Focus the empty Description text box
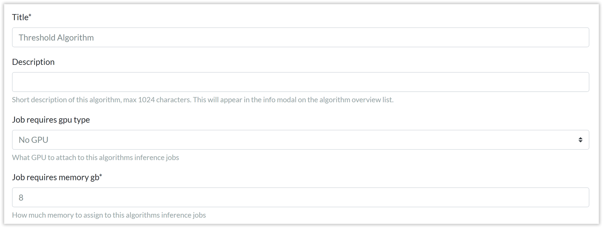 tap(300, 82)
